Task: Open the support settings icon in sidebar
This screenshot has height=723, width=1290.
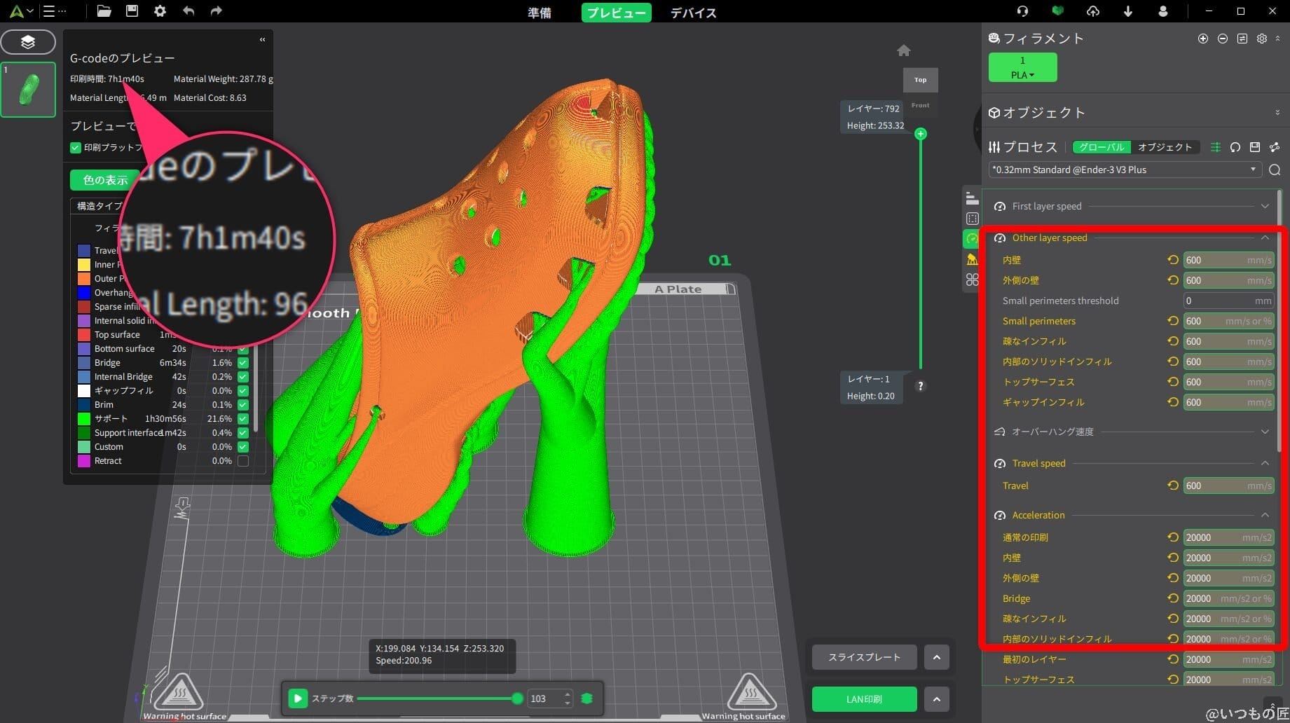Action: point(971,259)
